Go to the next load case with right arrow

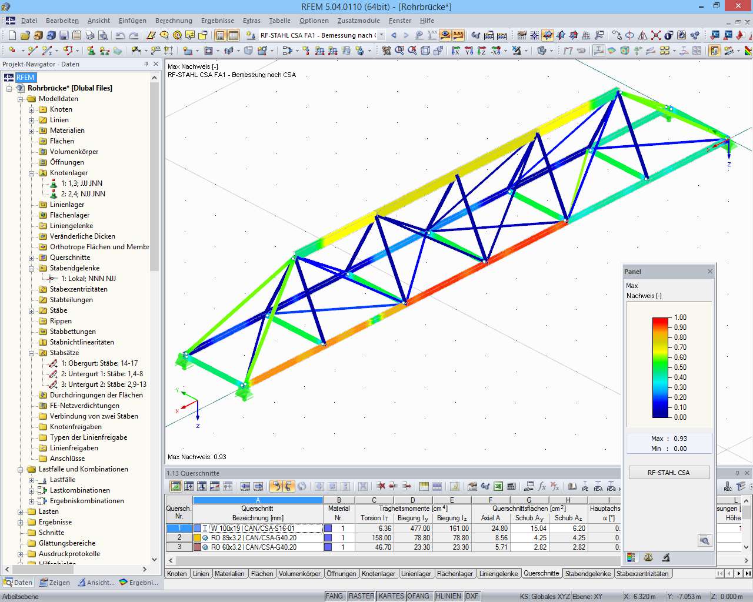tap(406, 35)
